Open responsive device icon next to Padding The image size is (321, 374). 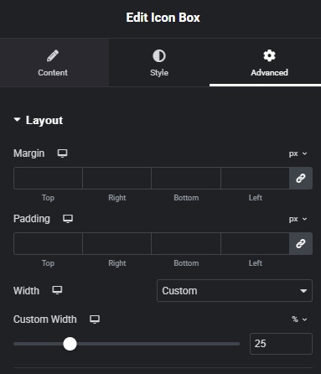[68, 219]
